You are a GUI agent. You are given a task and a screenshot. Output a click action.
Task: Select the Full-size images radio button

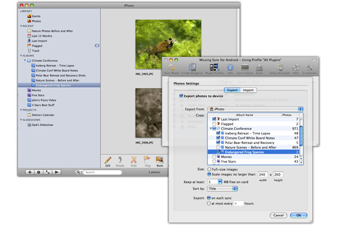209,169
